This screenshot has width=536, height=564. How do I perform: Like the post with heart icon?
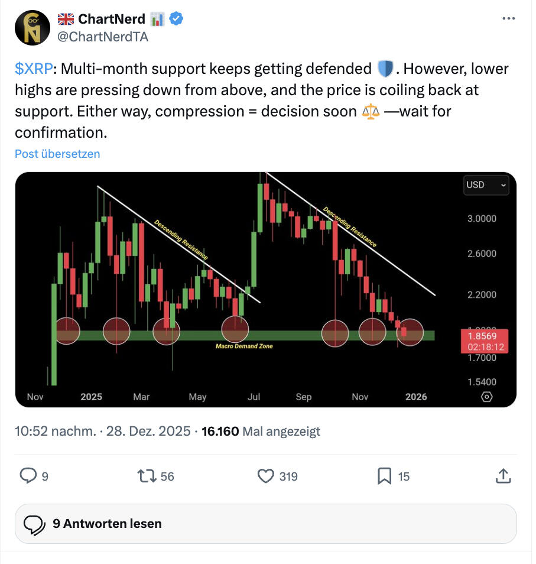(267, 476)
